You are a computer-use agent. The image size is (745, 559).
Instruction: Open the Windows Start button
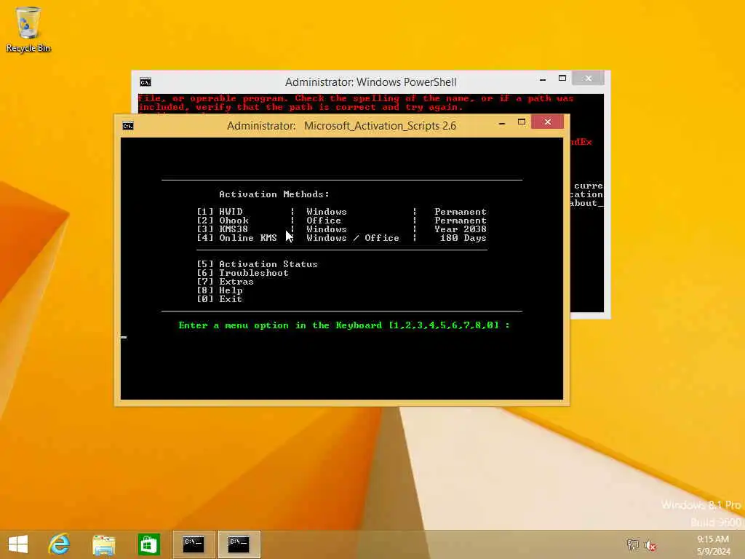coord(18,544)
